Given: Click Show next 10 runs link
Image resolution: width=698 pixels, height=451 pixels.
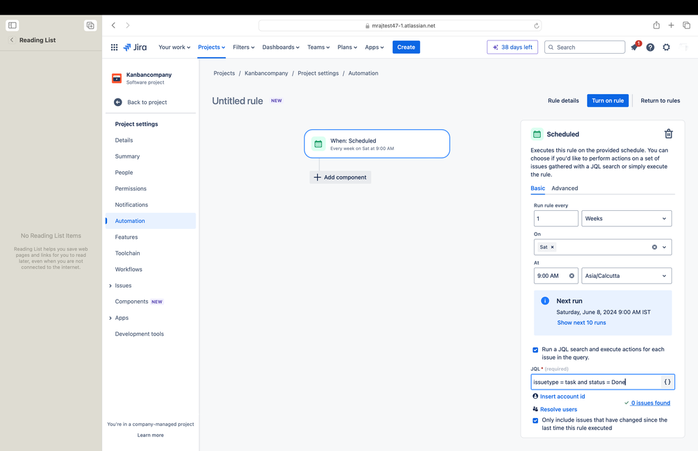Looking at the screenshot, I should 581,323.
